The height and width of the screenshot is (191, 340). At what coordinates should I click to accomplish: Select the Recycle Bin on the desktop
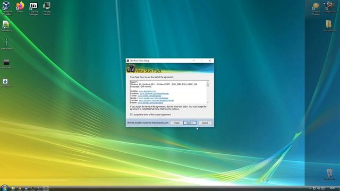click(329, 175)
